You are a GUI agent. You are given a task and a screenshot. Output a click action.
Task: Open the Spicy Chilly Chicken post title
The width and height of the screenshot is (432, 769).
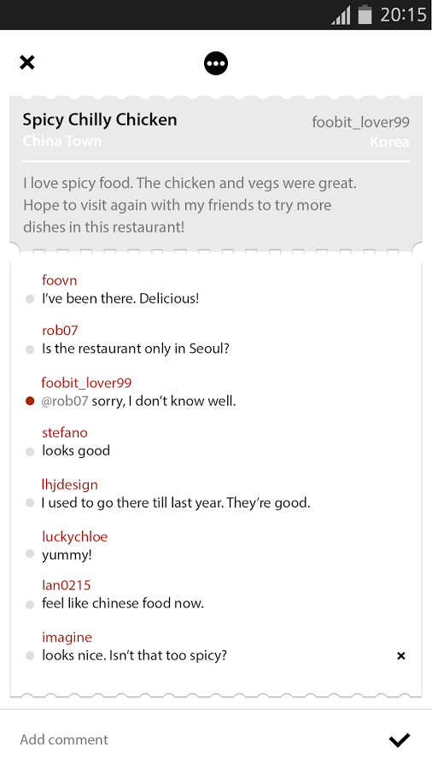(x=100, y=120)
